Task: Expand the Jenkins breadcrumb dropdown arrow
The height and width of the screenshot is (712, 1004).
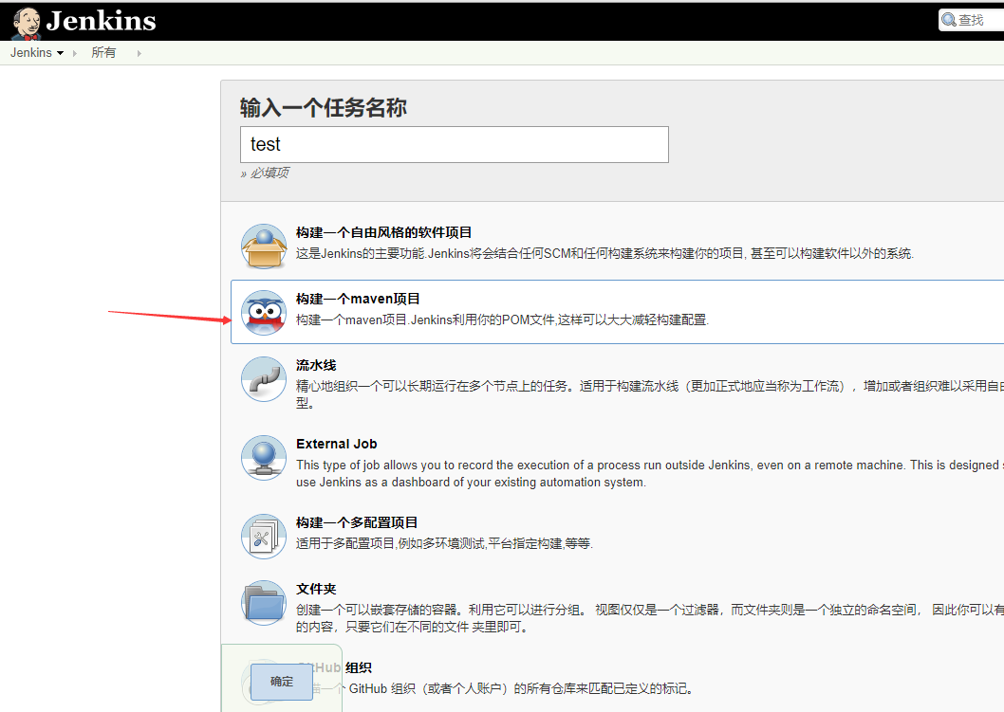Action: pyautogui.click(x=60, y=53)
